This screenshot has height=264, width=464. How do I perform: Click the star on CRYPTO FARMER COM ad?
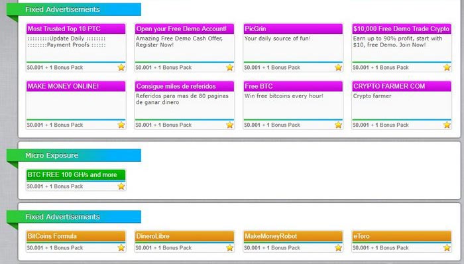pyautogui.click(x=447, y=125)
